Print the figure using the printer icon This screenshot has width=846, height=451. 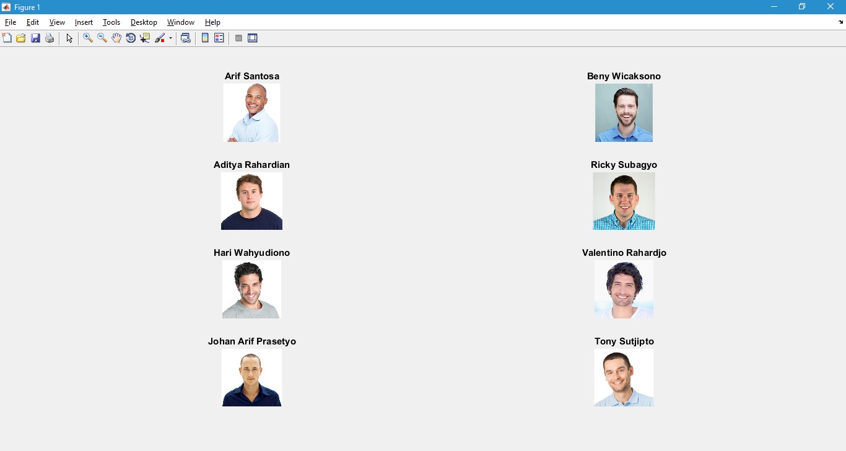50,38
